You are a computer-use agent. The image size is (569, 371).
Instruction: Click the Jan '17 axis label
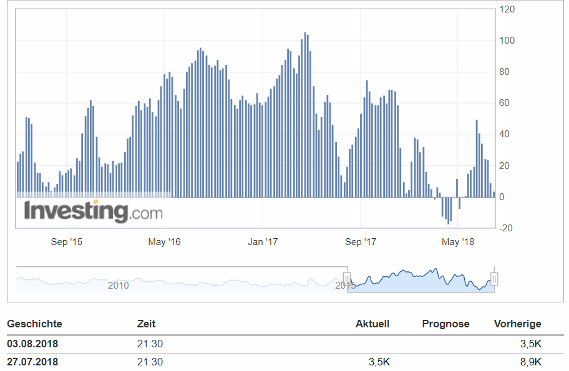(263, 242)
